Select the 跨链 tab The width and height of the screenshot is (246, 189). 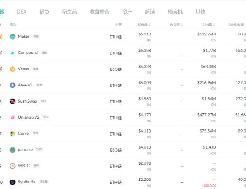click(150, 12)
